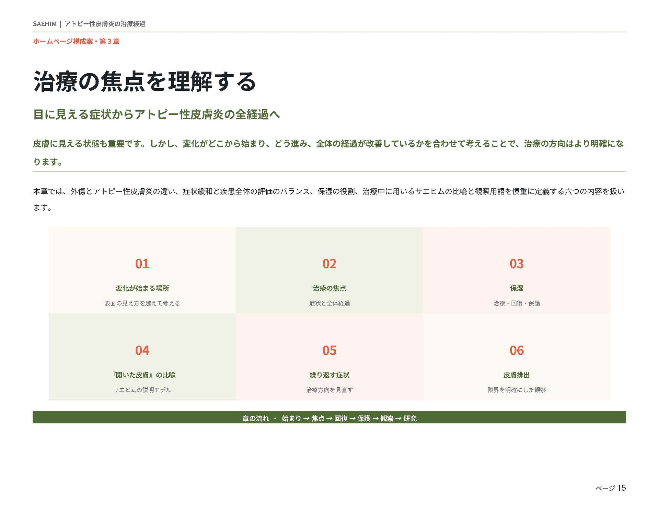Click the red ホームページ構成案・第3章 label

pyautogui.click(x=76, y=41)
